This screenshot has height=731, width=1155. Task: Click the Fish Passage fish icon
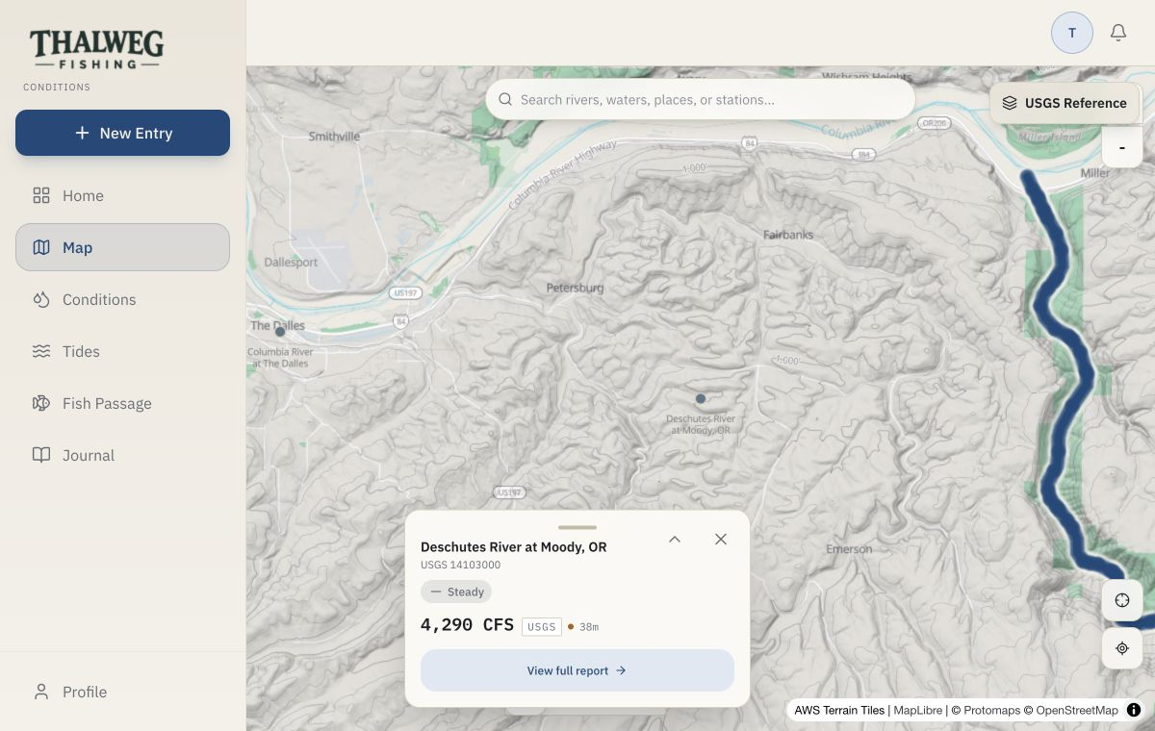[41, 403]
